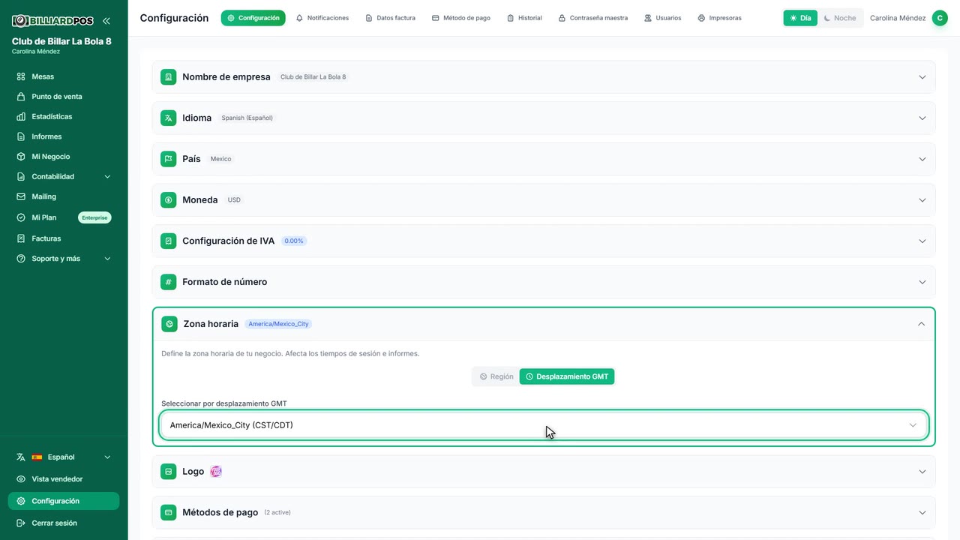960x540 pixels.
Task: Select the Región timezone mode
Action: [496, 376]
